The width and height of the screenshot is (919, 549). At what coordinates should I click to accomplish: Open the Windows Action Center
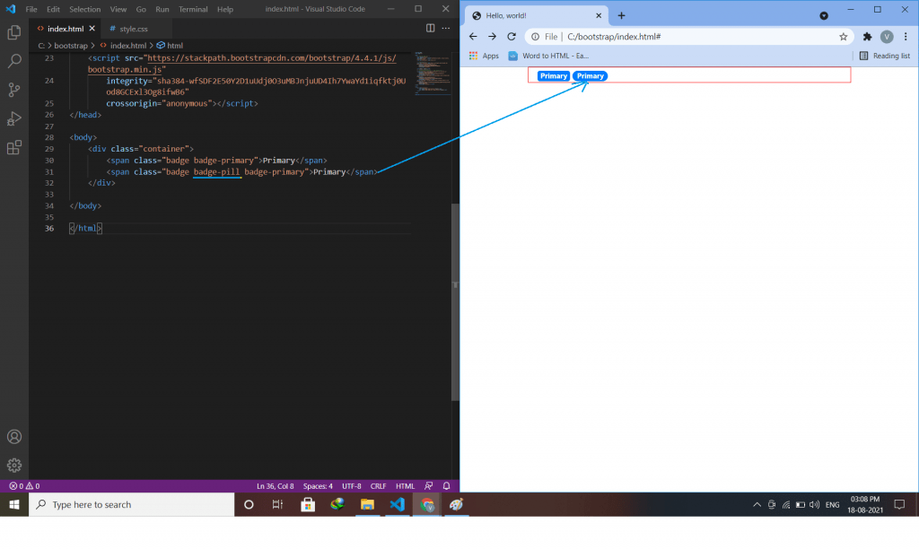pos(899,504)
